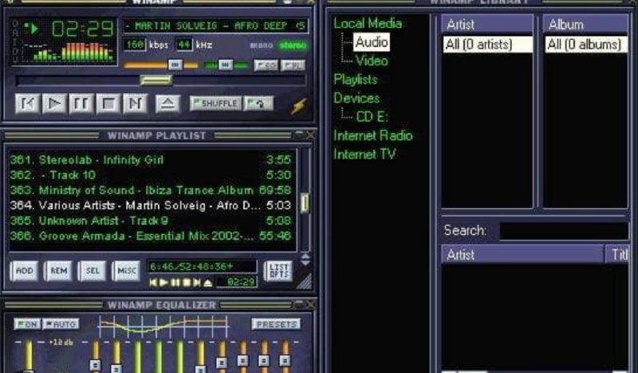This screenshot has width=638, height=373.
Task: Click the Previous track button in main window
Action: coord(27,104)
